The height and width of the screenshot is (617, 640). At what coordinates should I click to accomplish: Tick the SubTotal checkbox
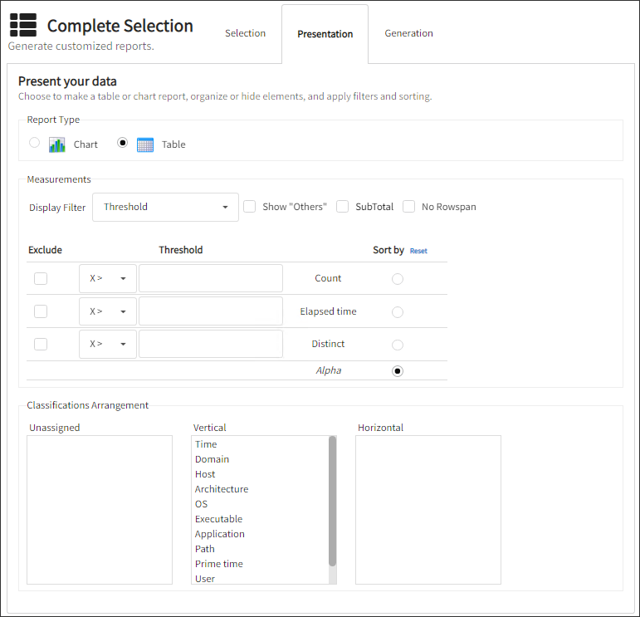pyautogui.click(x=342, y=207)
